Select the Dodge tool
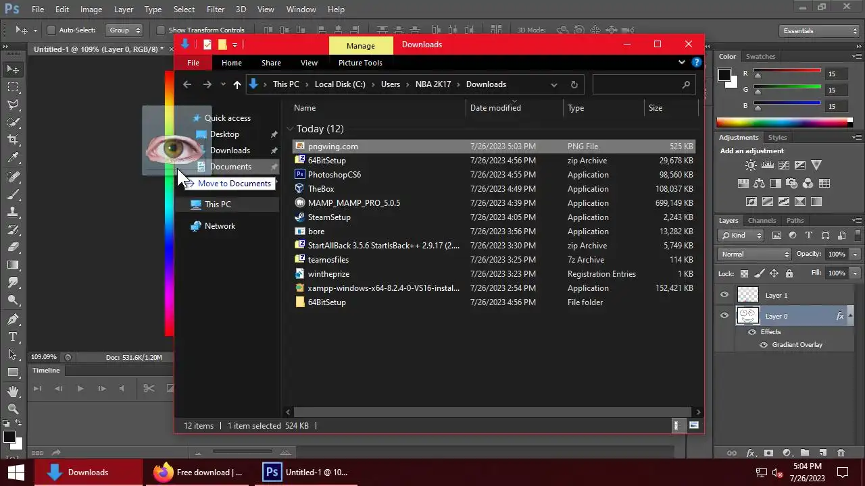 [x=13, y=300]
